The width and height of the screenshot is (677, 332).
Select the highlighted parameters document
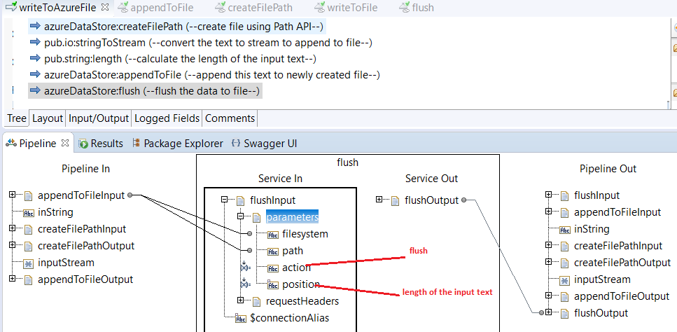tap(293, 216)
